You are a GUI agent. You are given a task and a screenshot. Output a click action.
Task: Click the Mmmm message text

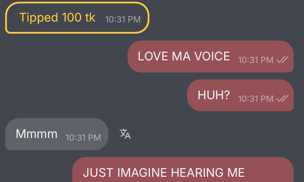coord(37,134)
